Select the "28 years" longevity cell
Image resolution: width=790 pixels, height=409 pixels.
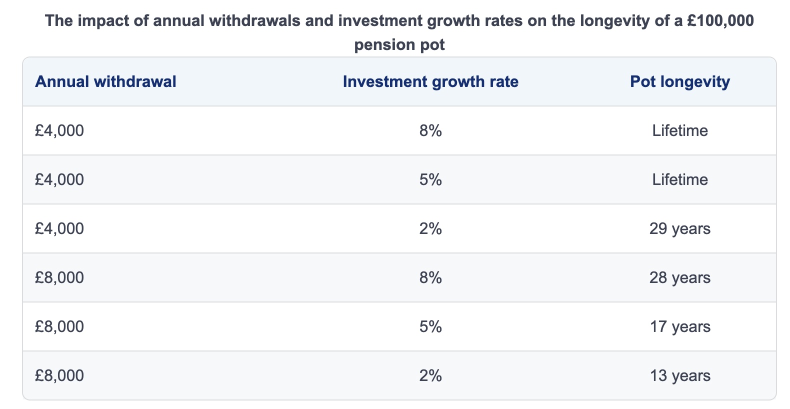(679, 277)
